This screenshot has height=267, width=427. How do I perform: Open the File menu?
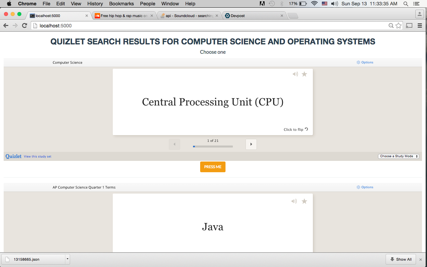tap(46, 4)
